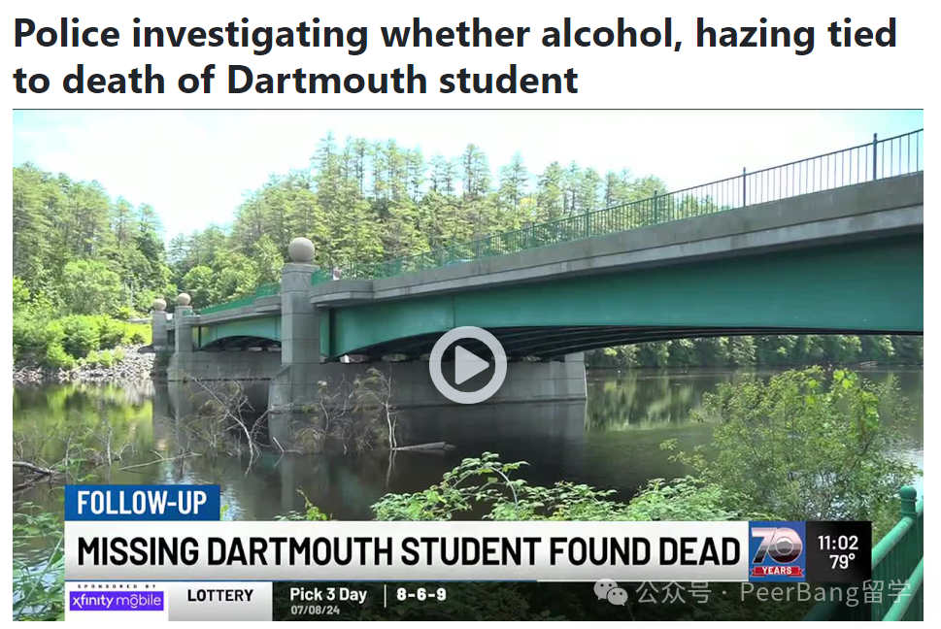941x629 pixels.
Task: Click the 11:02 clock display
Action: click(x=838, y=543)
